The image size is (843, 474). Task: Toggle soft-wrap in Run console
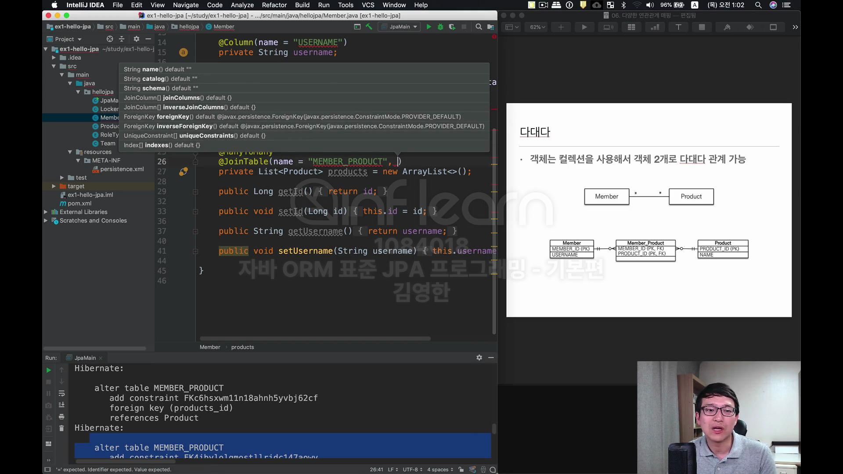point(61,393)
